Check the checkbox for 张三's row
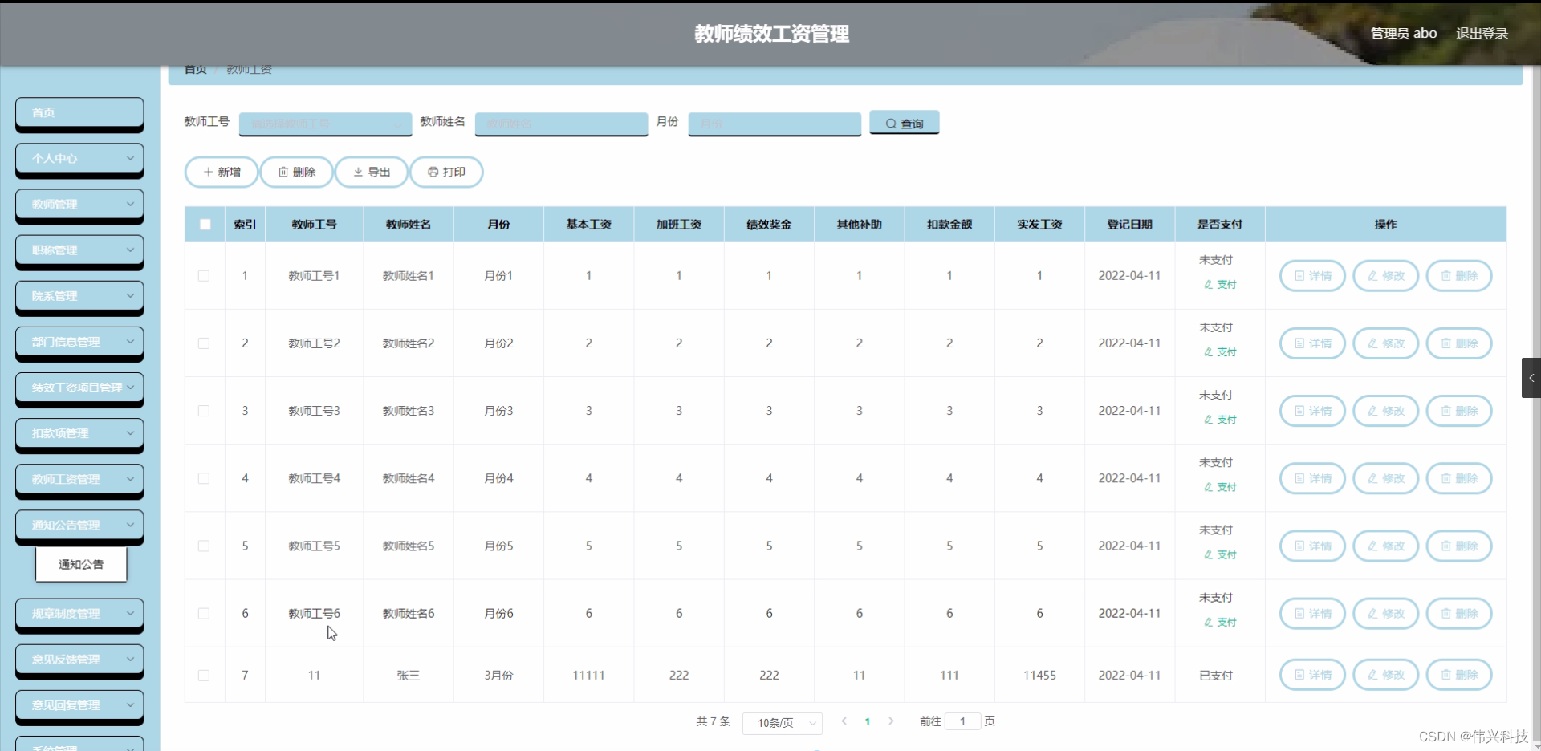The image size is (1541, 751). click(x=205, y=675)
